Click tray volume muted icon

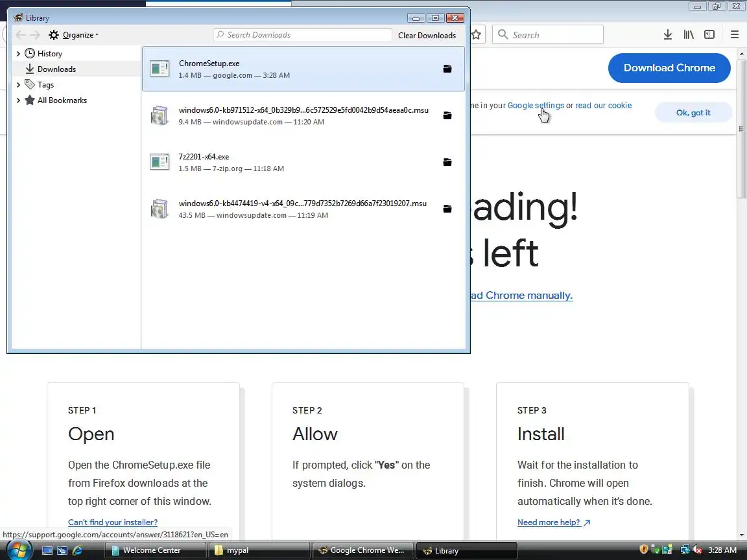click(697, 550)
